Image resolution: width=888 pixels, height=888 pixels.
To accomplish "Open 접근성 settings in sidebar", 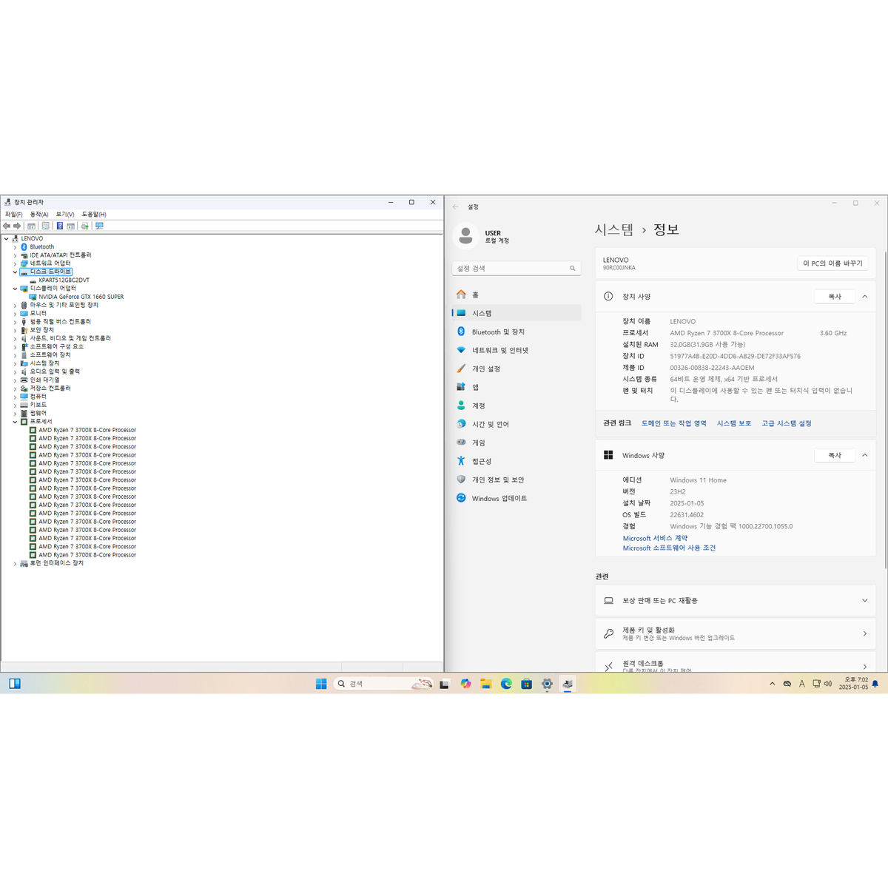I will click(482, 462).
